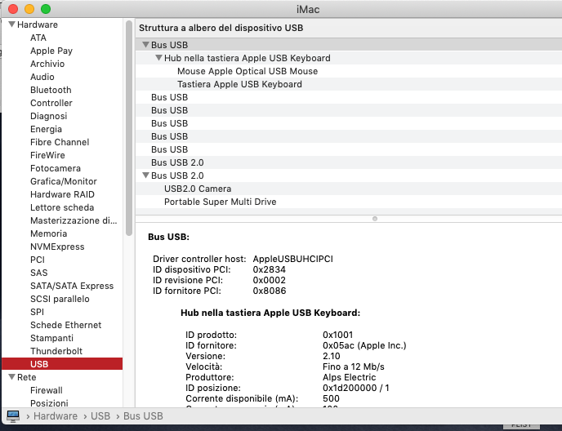Open the Grafica/Monitor category
The width and height of the screenshot is (562, 431).
pyautogui.click(x=64, y=181)
